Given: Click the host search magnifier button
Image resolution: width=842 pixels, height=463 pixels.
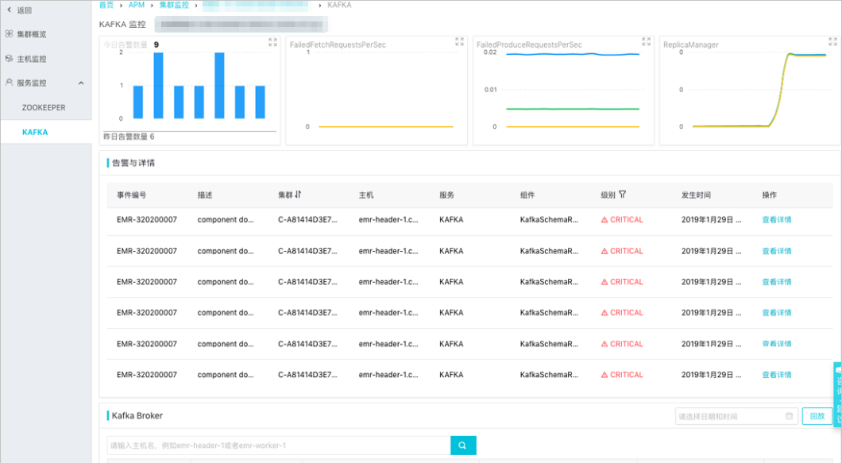Looking at the screenshot, I should click(462, 446).
